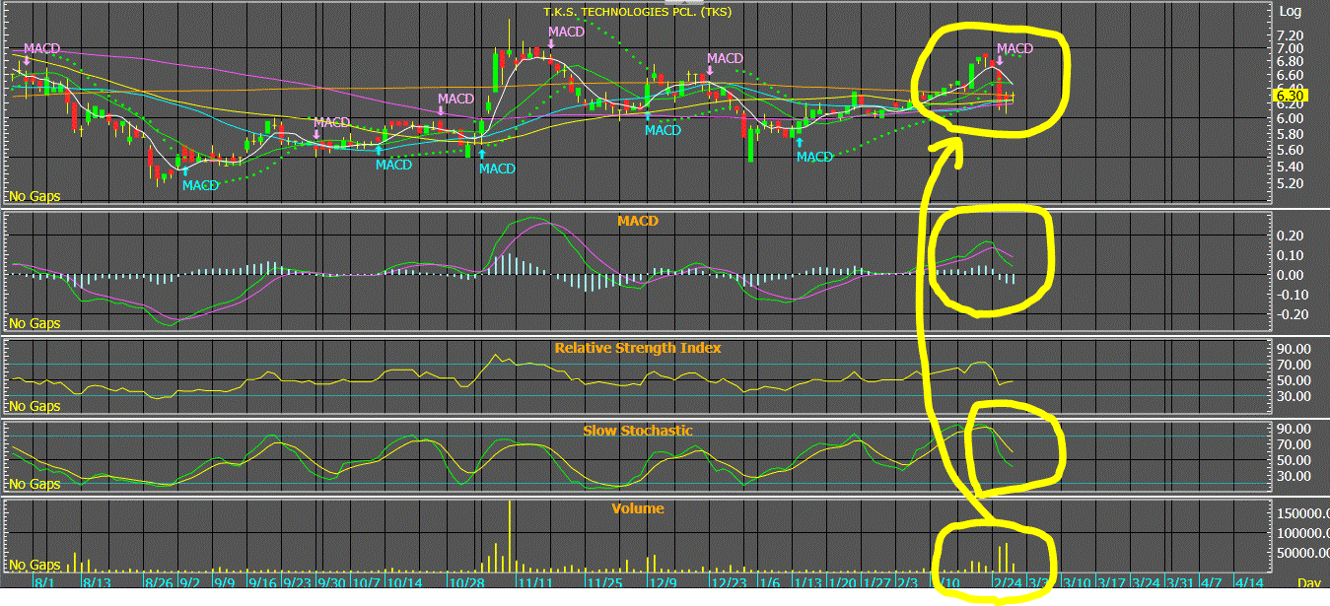Click the 0.00 MACD axis value
This screenshot has height=606, width=1330.
tap(1291, 275)
